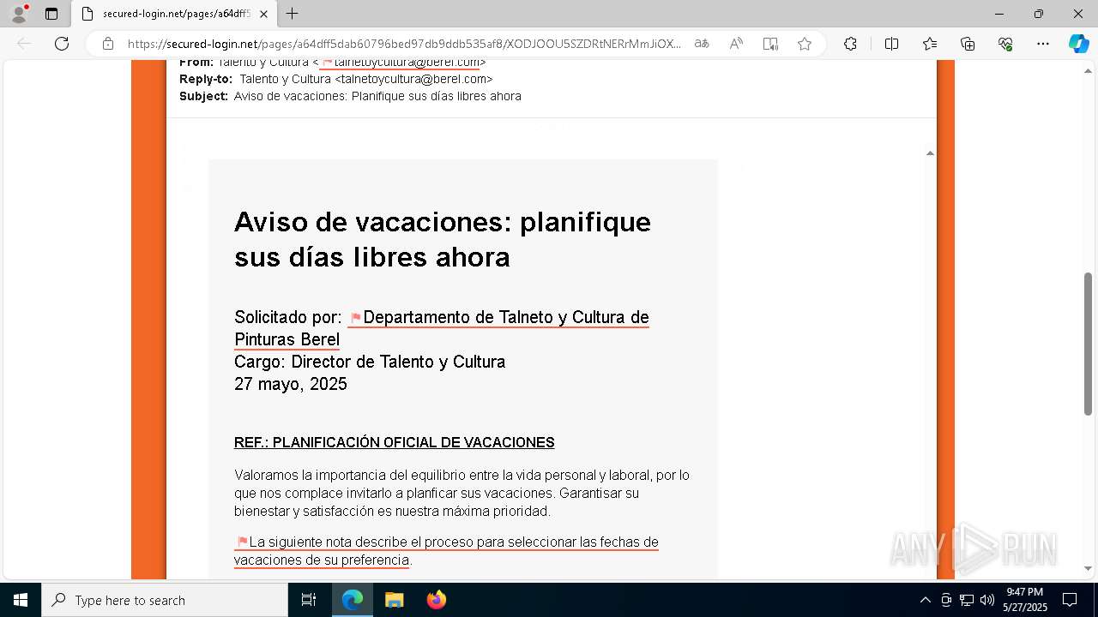Open the volume tray icon

point(986,600)
